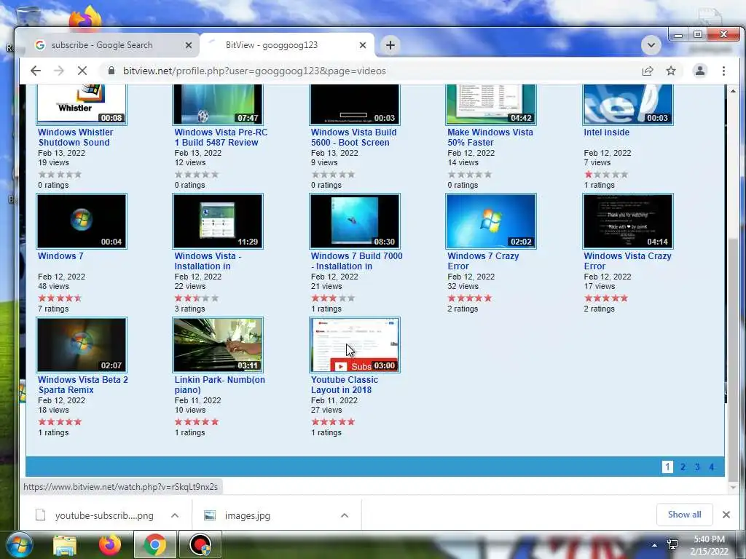The width and height of the screenshot is (746, 559).
Task: Click the share page icon in address bar
Action: [x=647, y=71]
